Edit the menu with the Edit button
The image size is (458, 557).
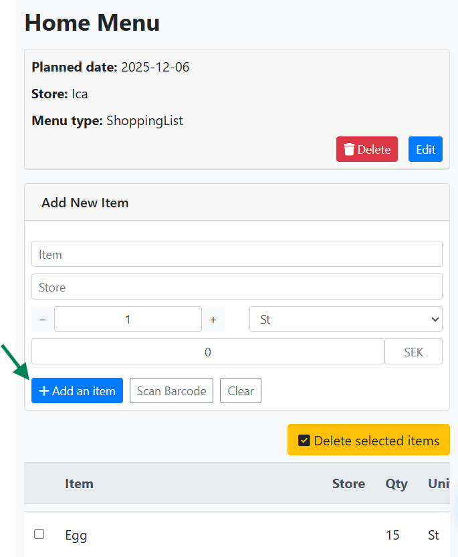coord(425,148)
